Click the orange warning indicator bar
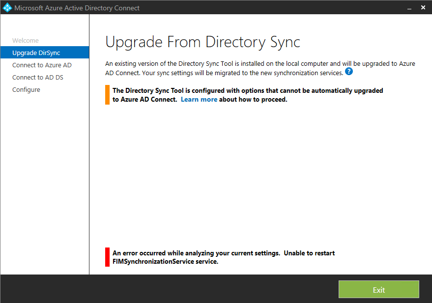Screen dimensions: 432x303 (107, 95)
